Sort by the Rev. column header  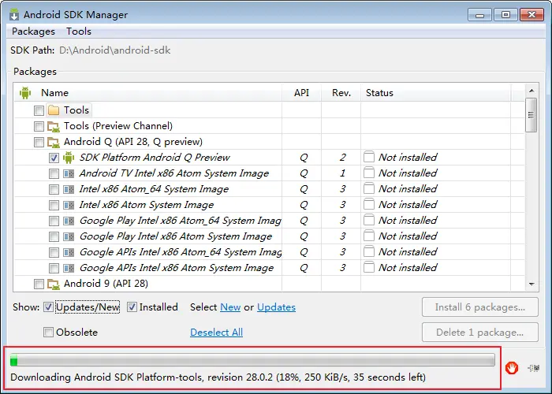[x=341, y=93]
